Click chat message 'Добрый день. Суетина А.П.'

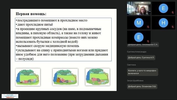141,57
